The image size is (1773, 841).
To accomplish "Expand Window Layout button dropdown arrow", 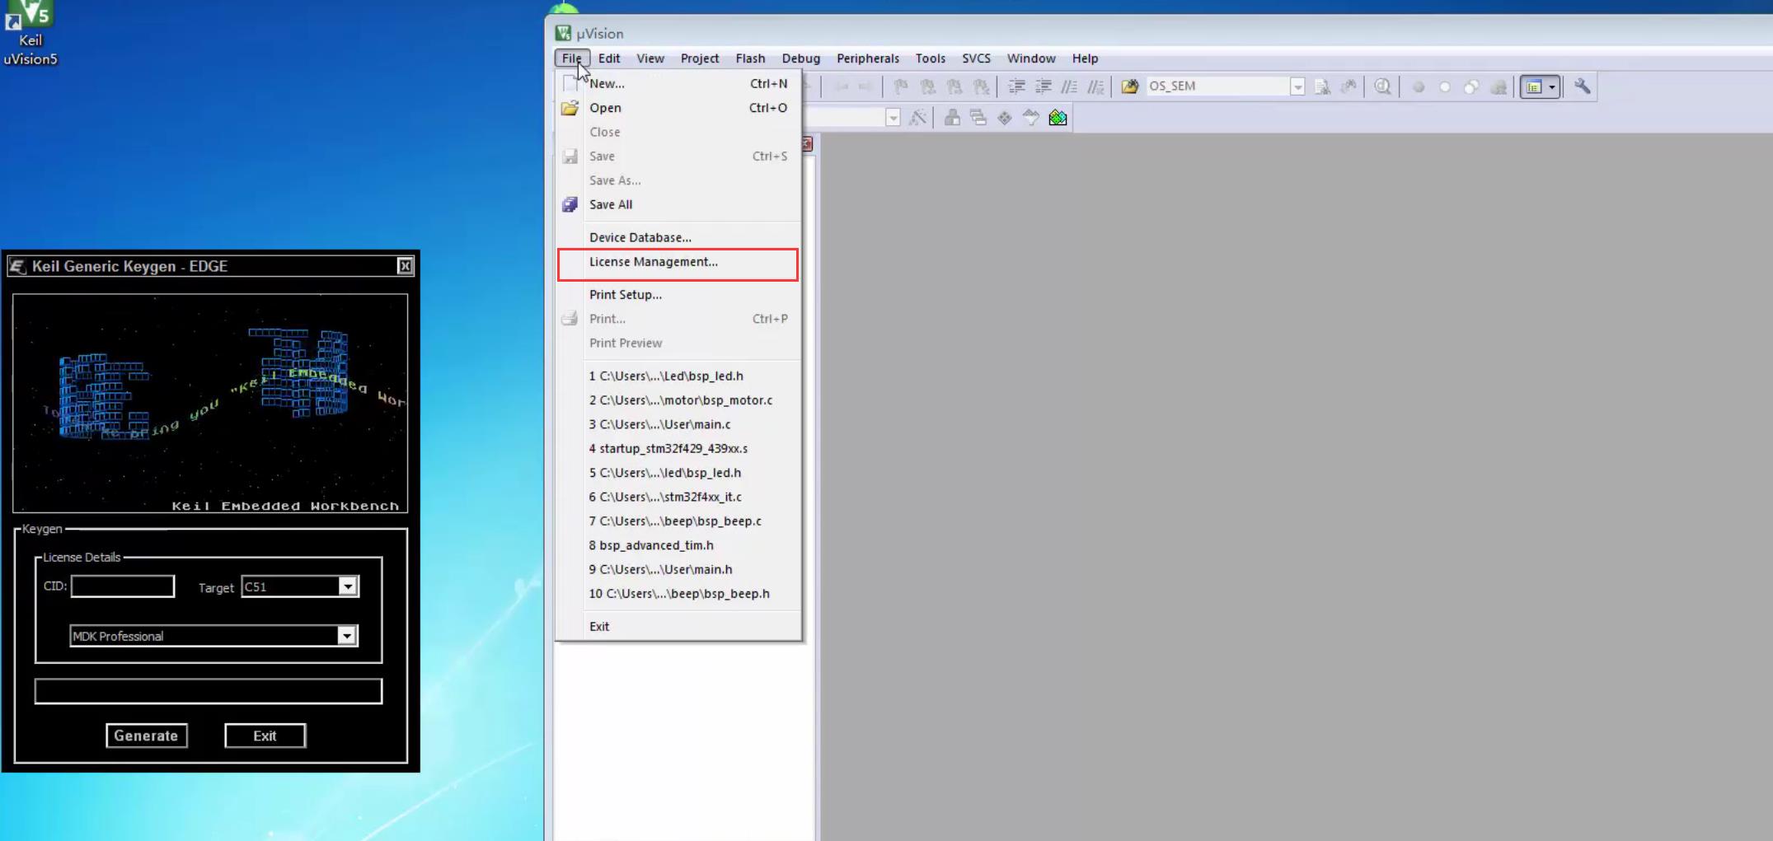I will click(1552, 86).
